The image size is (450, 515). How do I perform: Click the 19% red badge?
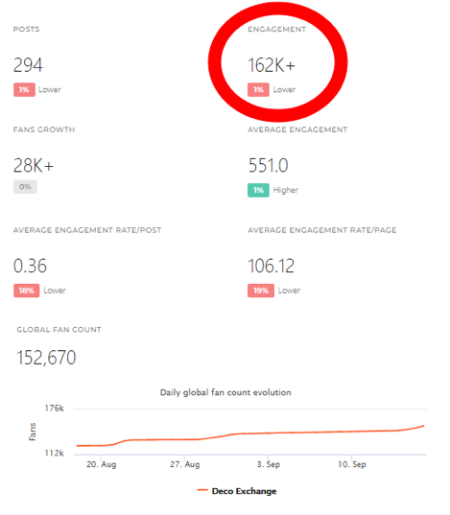[261, 291]
